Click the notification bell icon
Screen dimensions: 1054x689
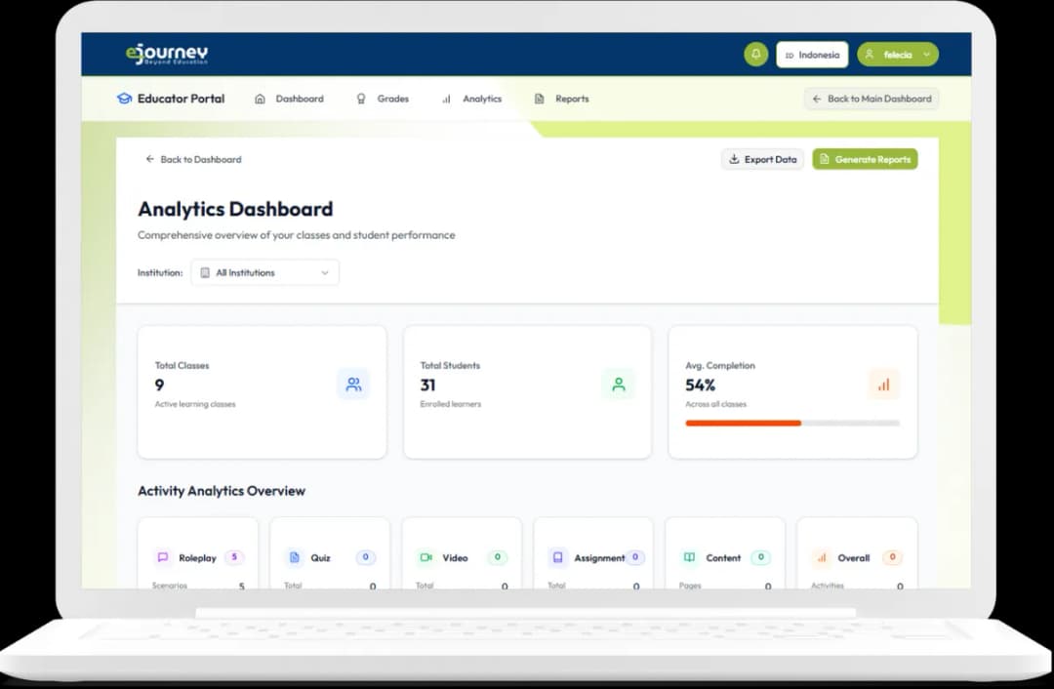click(x=755, y=55)
